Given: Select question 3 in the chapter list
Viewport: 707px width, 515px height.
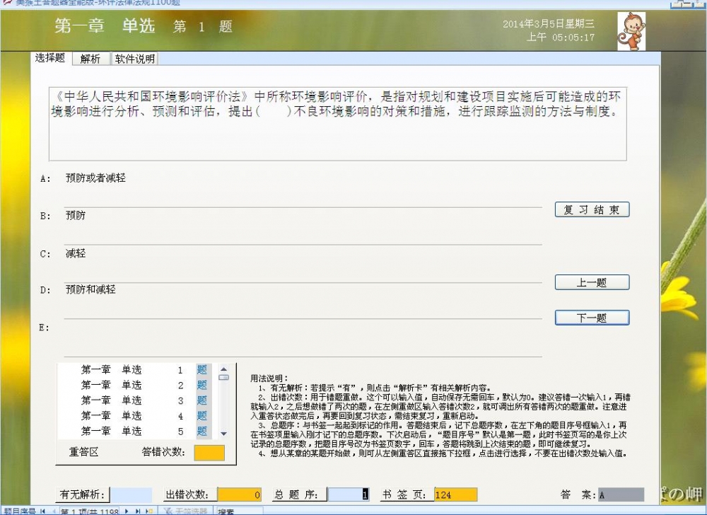Looking at the screenshot, I should click(201, 400).
